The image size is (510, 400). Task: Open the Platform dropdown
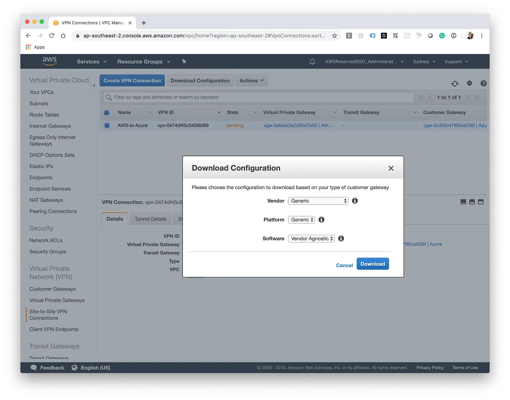[x=301, y=220]
